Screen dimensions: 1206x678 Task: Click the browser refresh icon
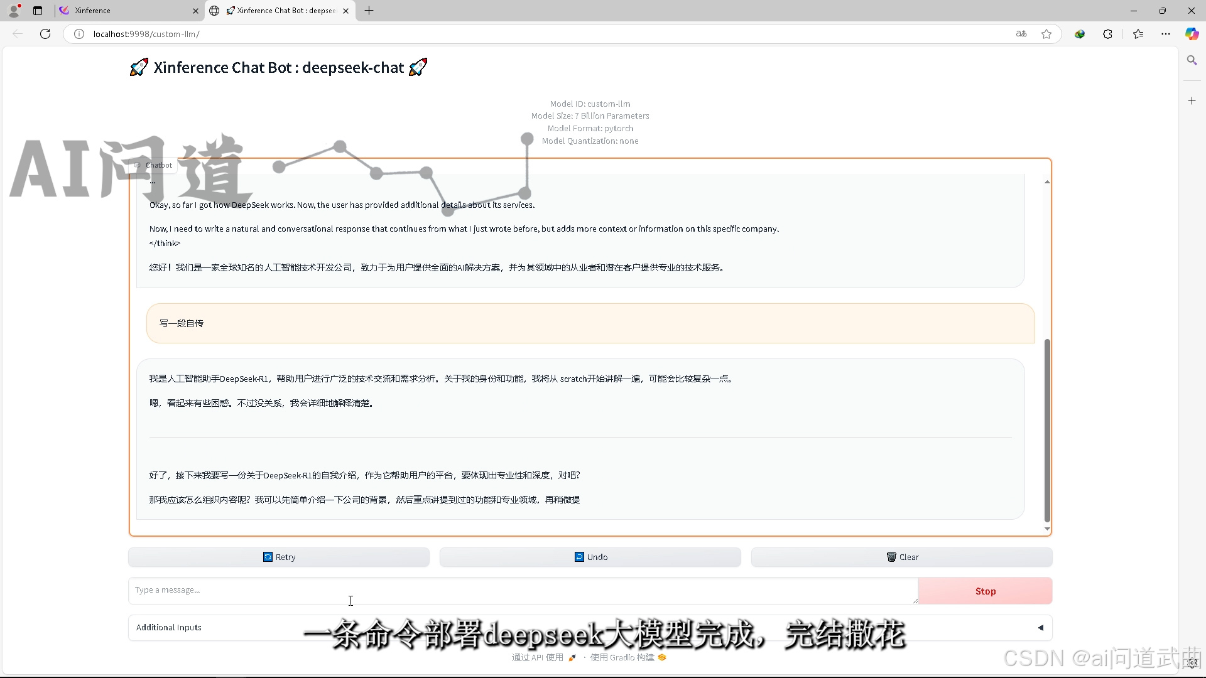pos(45,34)
